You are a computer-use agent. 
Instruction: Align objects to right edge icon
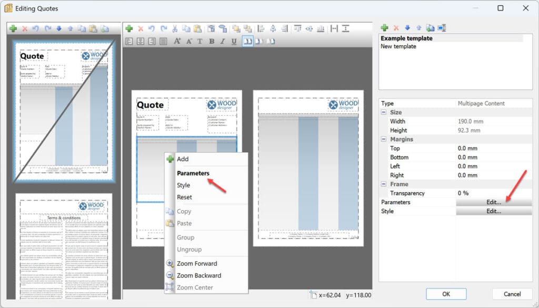click(284, 28)
